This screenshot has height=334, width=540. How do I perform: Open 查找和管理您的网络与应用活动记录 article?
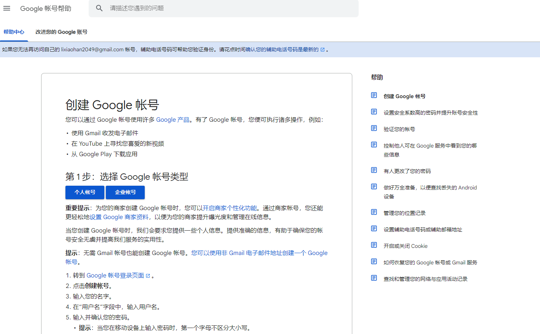426,279
